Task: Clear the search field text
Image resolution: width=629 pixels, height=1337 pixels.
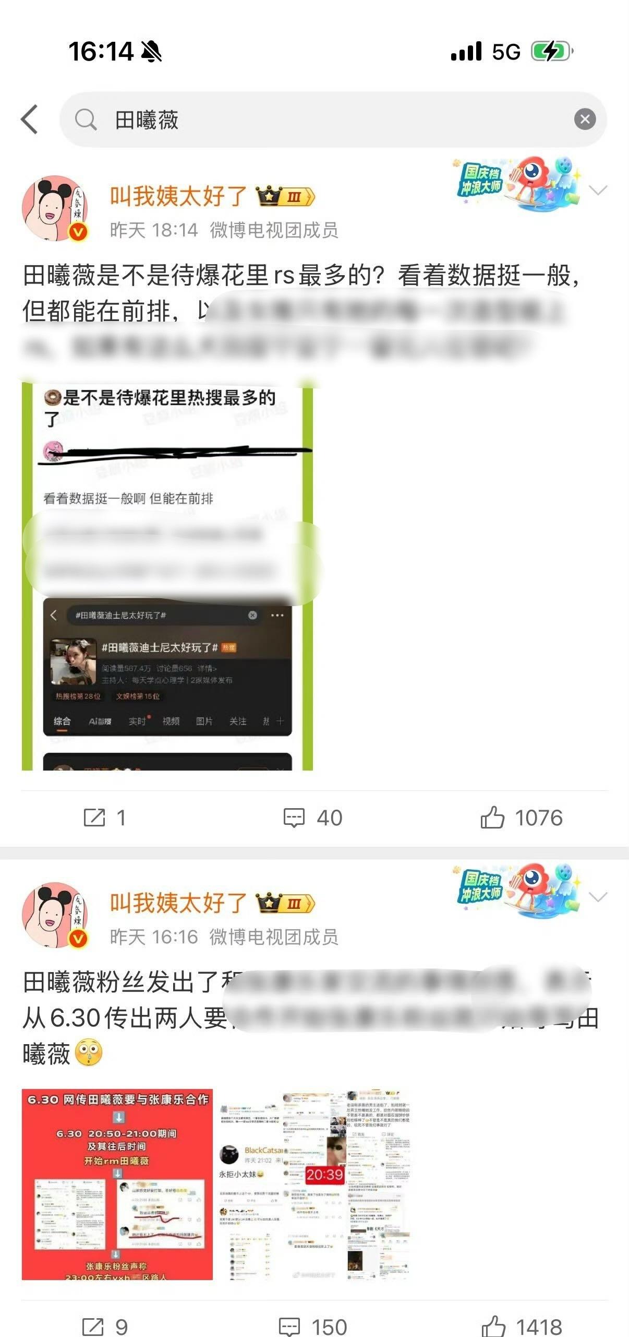Action: [585, 120]
